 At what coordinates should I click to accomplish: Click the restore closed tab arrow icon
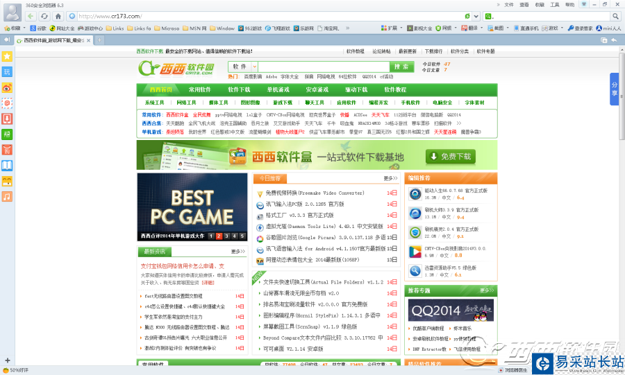pos(614,40)
